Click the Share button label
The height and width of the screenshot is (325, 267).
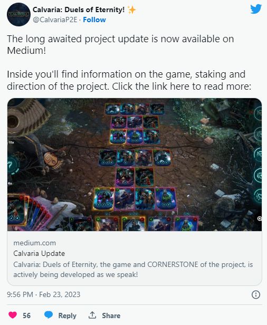(x=111, y=316)
